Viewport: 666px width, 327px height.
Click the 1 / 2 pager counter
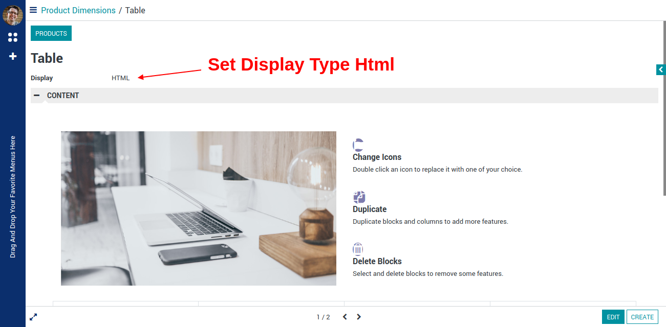point(323,317)
